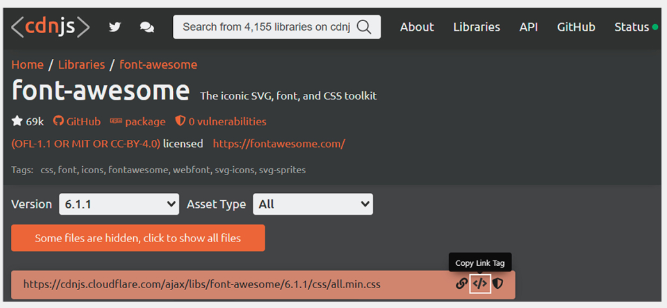
Task: Open the GitHub nav item in header
Action: (576, 27)
